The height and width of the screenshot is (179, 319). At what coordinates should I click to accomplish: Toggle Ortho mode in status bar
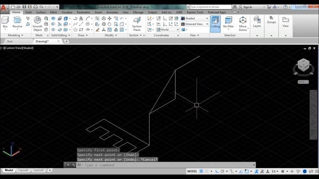pyautogui.click(x=217, y=172)
